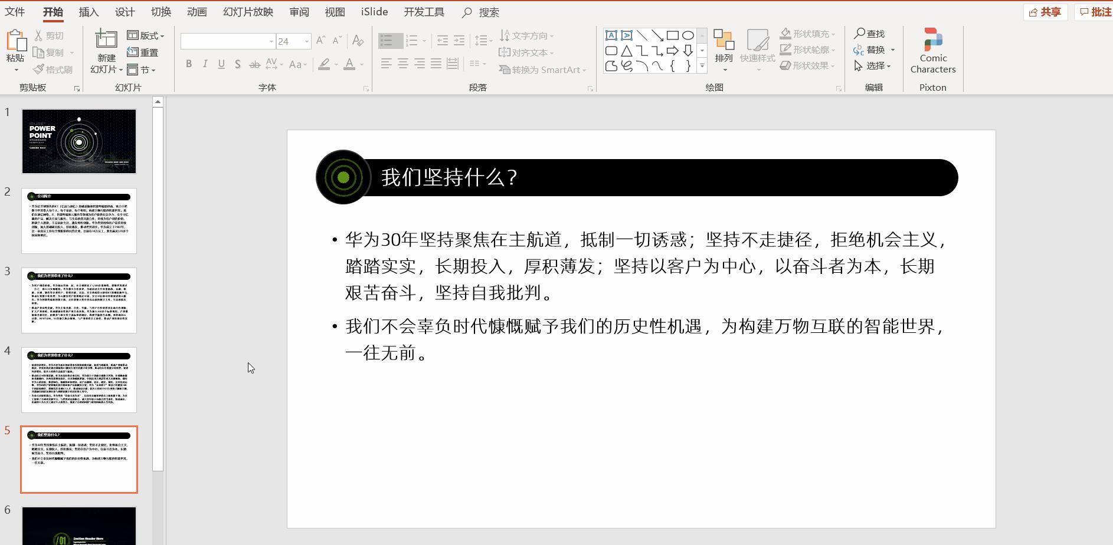This screenshot has width=1113, height=545.
Task: Click the Copy (复制) icon
Action: [38, 52]
